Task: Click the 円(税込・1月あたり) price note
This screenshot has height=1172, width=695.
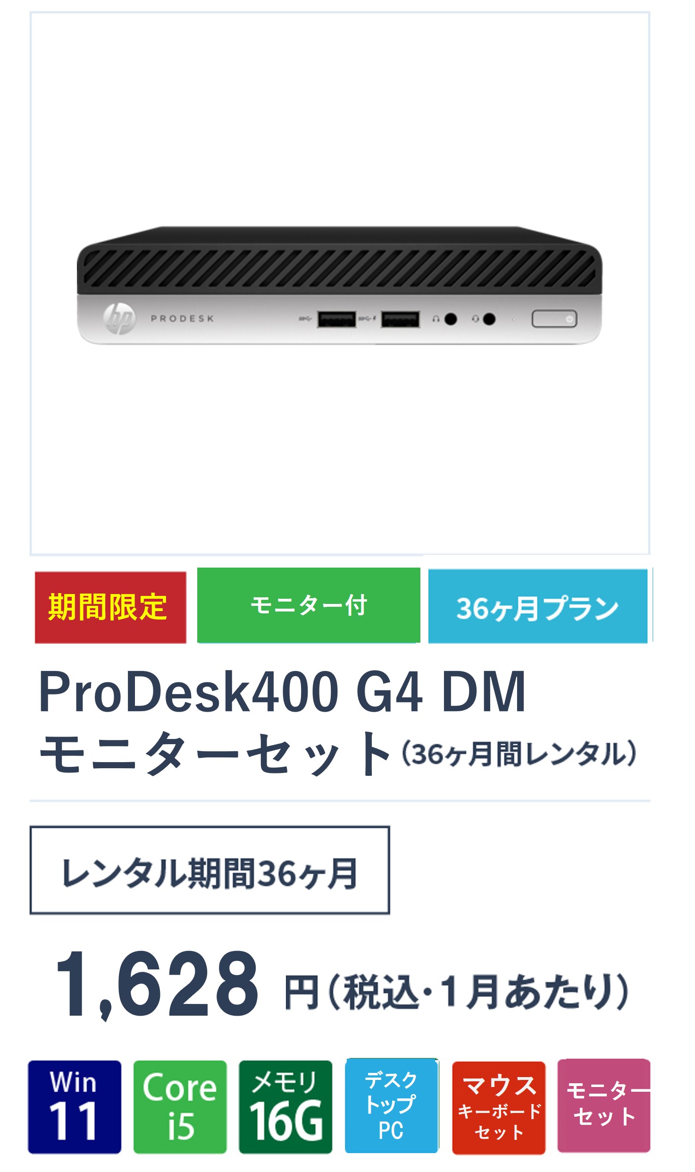Action: 457,991
